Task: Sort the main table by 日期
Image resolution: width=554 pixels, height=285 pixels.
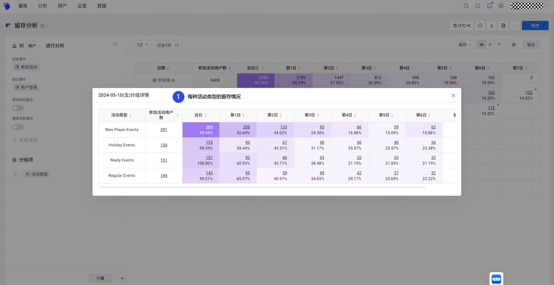Action: pyautogui.click(x=168, y=68)
